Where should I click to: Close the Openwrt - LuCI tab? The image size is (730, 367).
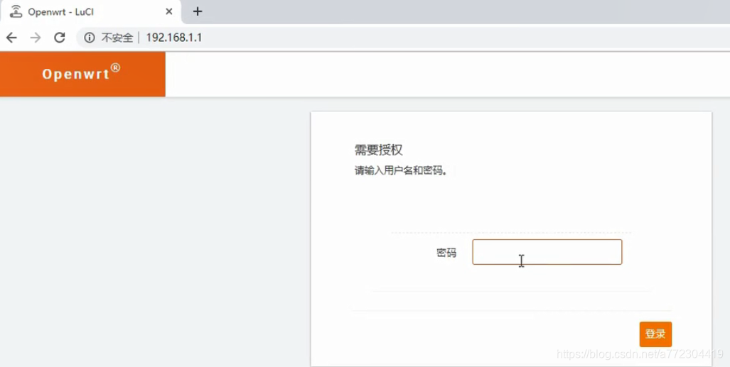tap(169, 11)
